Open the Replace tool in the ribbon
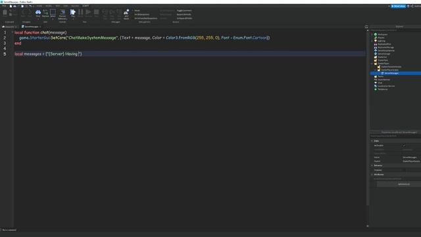This screenshot has width=421, height=237. (x=45, y=13)
